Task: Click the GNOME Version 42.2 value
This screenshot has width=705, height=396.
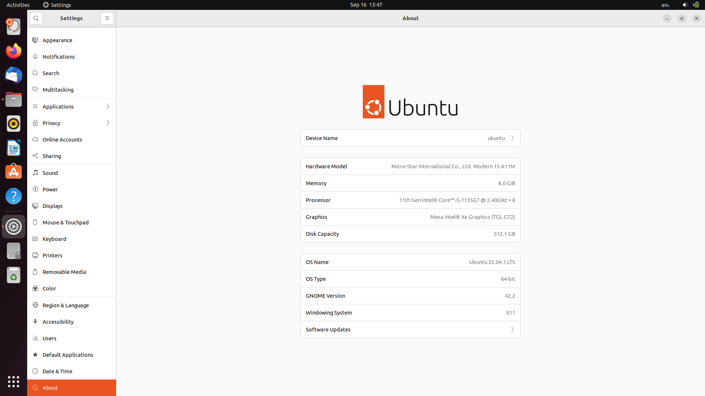Action: click(x=510, y=296)
